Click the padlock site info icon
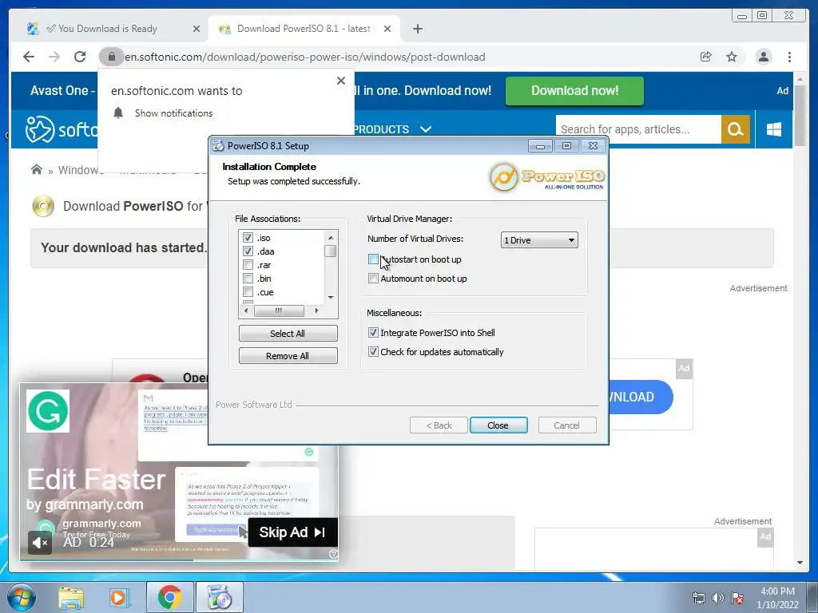The image size is (818, 613). coord(111,57)
